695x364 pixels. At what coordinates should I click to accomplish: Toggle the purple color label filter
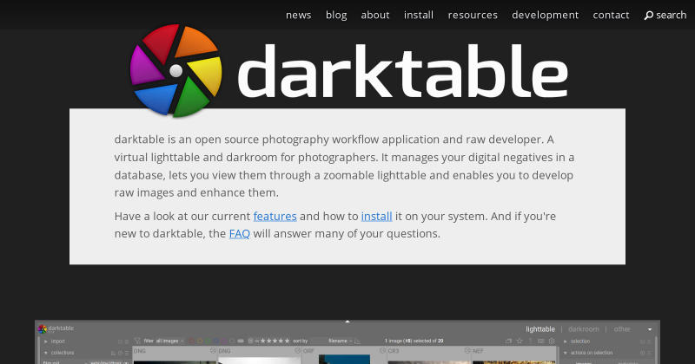pyautogui.click(x=224, y=341)
